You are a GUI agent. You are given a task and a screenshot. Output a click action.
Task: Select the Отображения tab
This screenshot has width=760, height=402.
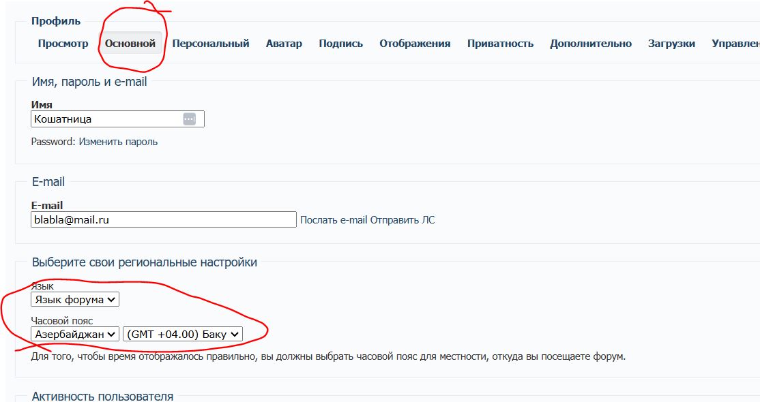415,44
